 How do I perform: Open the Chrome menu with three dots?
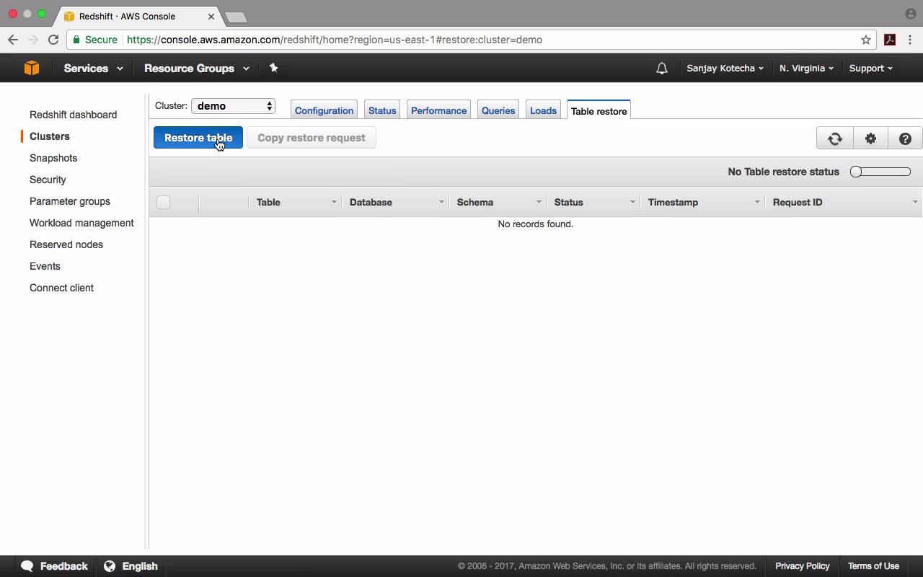pyautogui.click(x=911, y=40)
